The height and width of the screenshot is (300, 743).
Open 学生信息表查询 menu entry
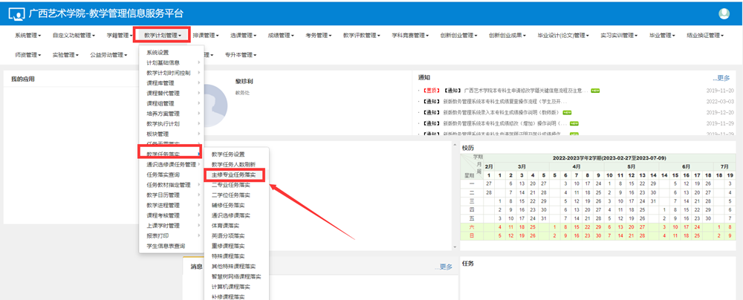pyautogui.click(x=166, y=246)
